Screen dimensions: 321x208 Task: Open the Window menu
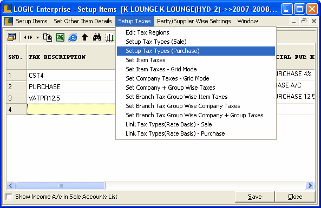point(247,21)
